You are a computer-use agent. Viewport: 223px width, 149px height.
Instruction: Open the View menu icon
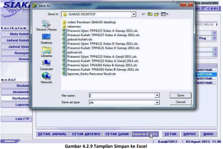[165, 14]
